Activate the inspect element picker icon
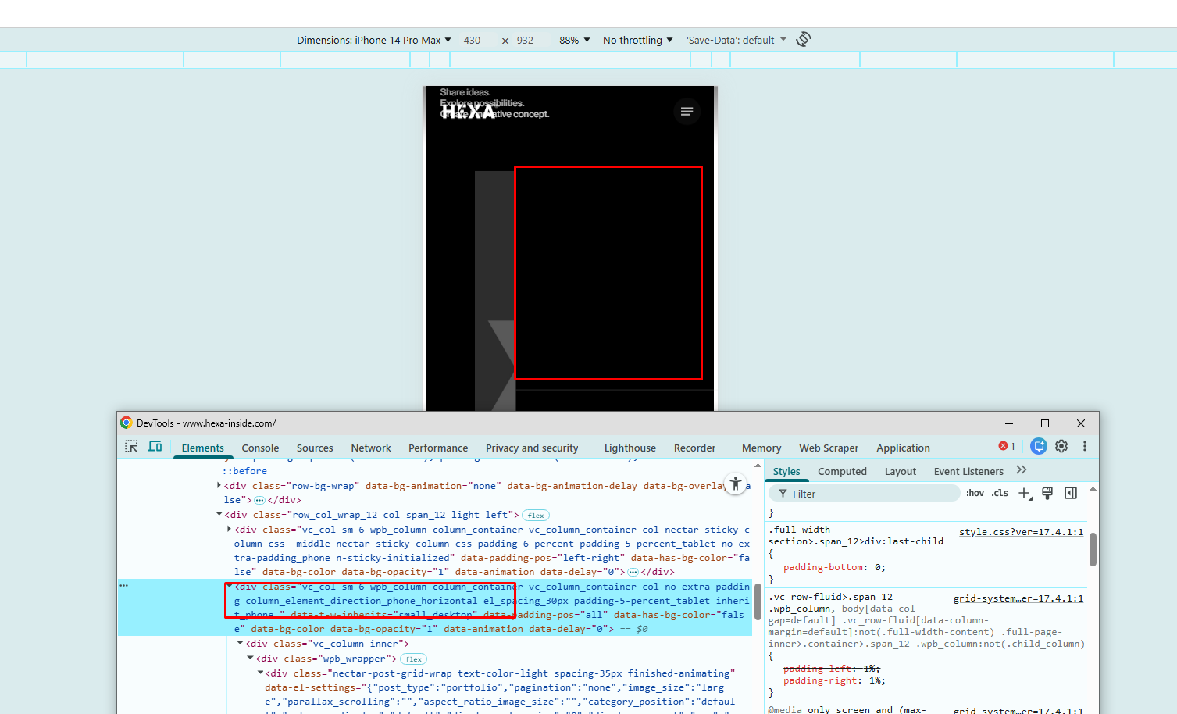Viewport: 1177px width, 714px height. pos(131,447)
